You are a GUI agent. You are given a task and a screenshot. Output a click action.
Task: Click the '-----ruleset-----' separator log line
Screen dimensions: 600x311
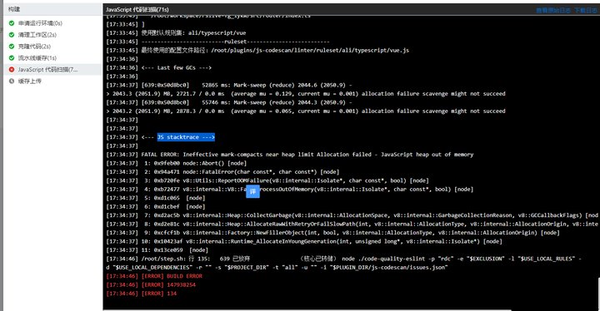(217, 42)
